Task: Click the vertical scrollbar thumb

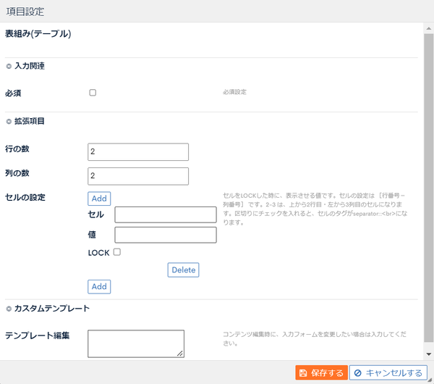Action: click(x=429, y=188)
